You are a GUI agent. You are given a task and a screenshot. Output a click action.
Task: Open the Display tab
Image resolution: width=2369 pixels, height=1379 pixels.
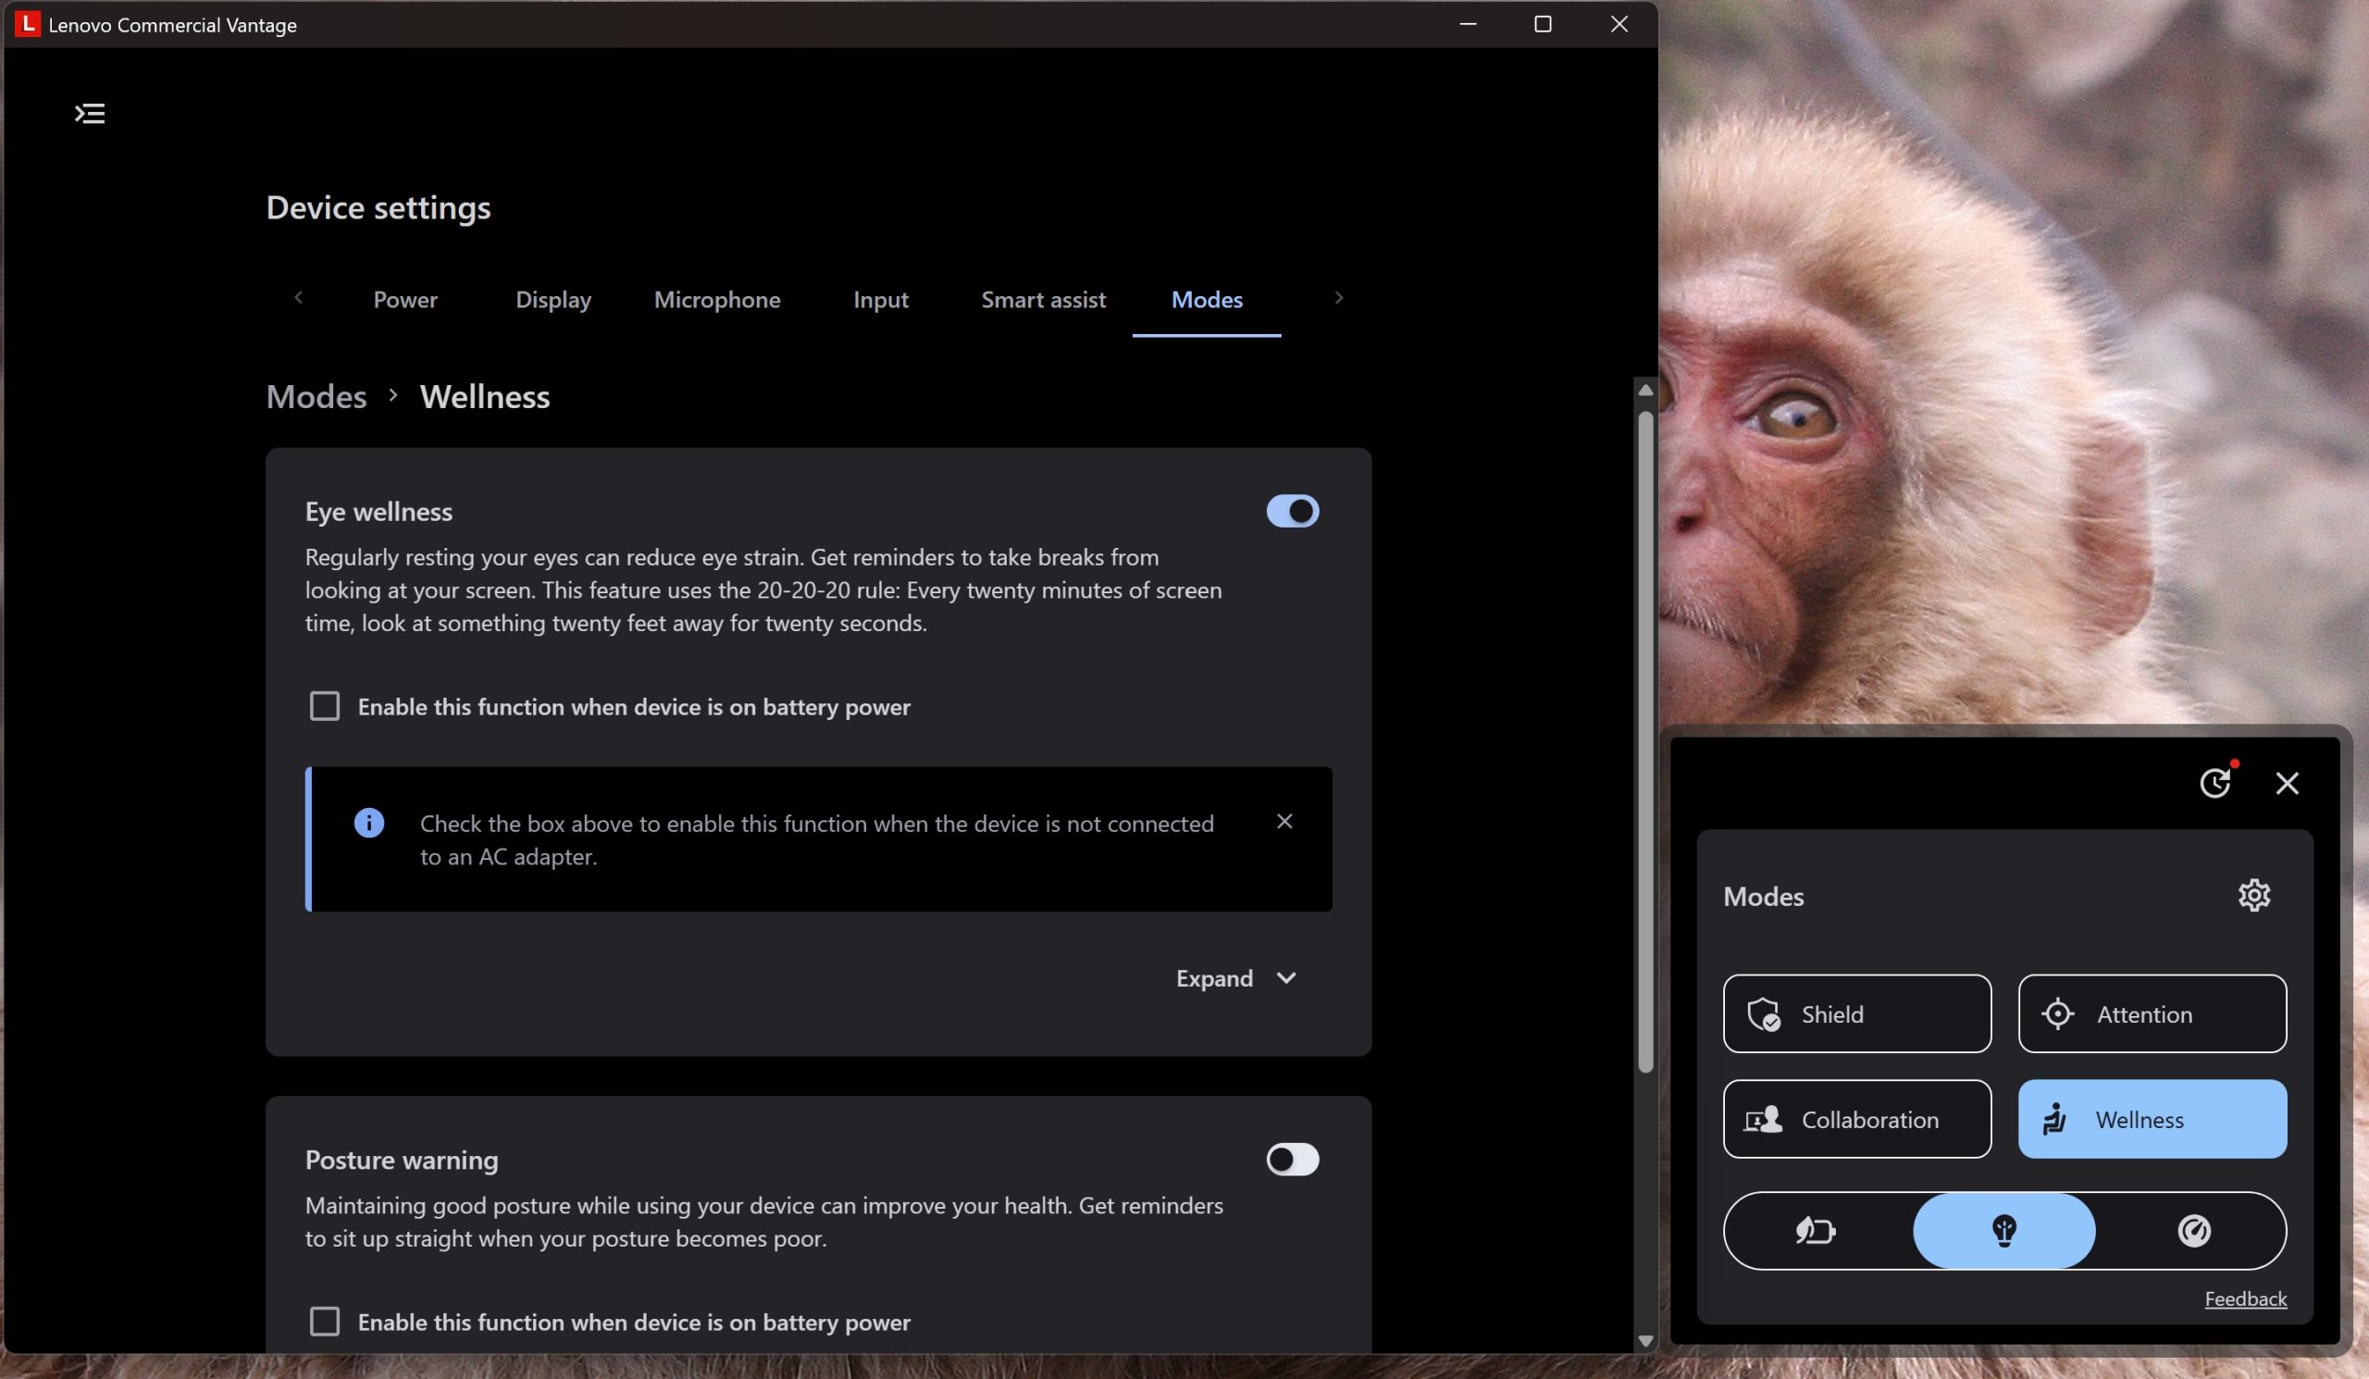[552, 300]
